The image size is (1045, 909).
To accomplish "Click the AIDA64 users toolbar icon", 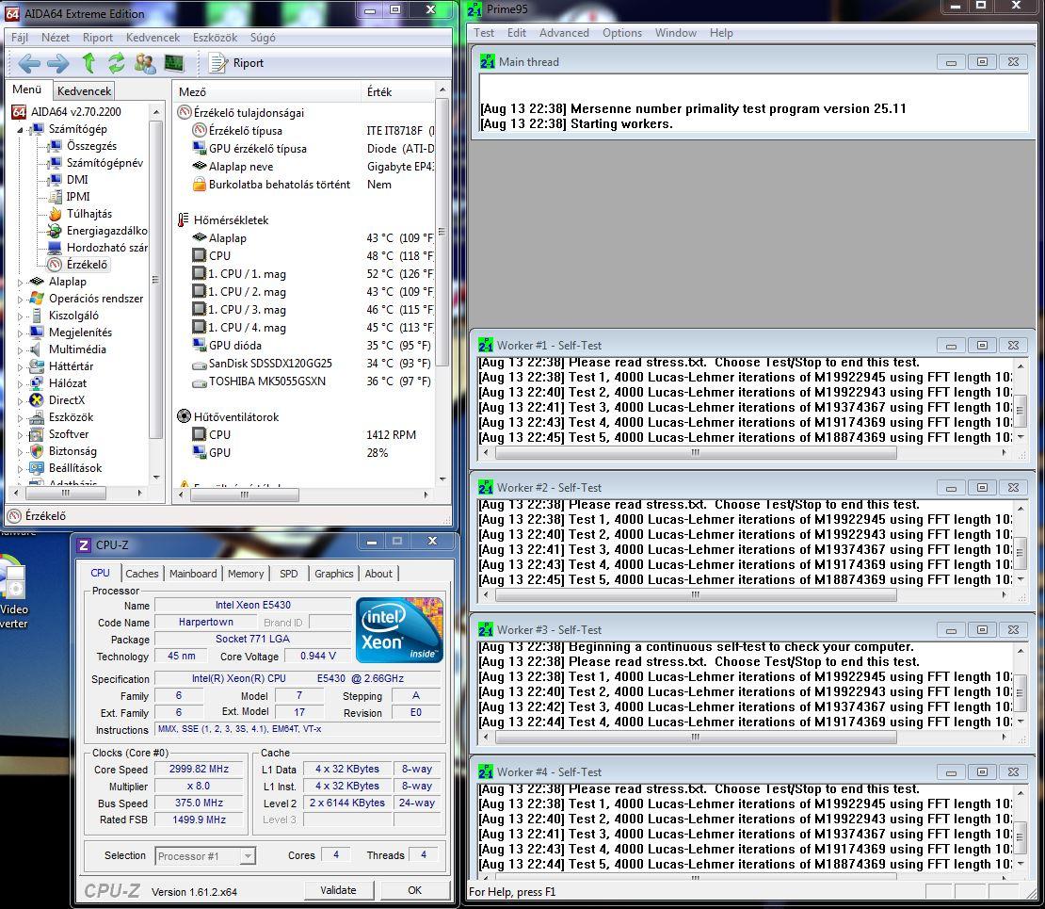I will click(145, 63).
